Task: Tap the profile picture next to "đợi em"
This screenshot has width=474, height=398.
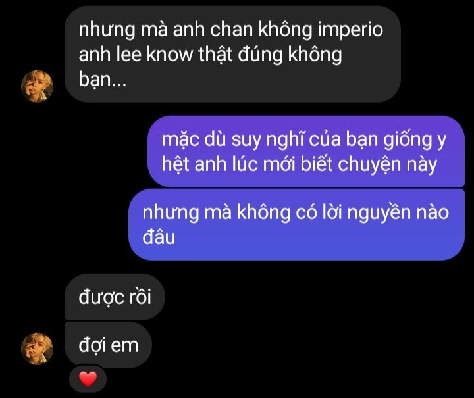Action: click(x=37, y=349)
